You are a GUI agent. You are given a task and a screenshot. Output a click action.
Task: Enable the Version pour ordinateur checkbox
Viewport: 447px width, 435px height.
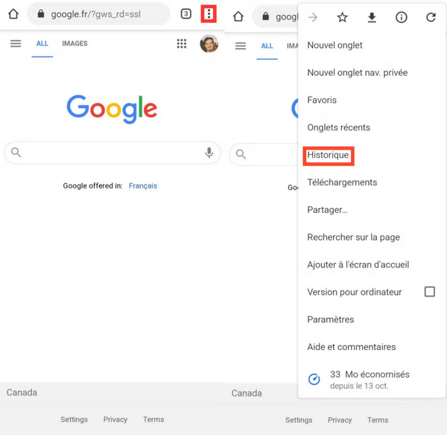pyautogui.click(x=430, y=292)
